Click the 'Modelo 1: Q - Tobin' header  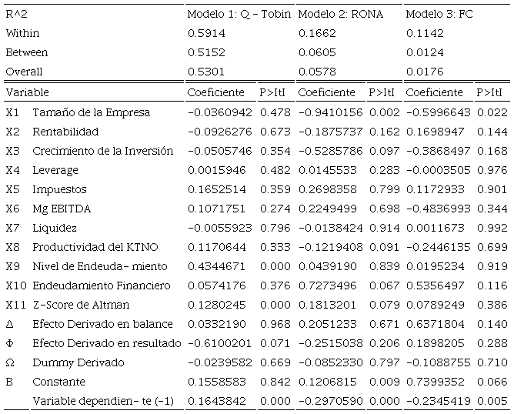click(240, 15)
